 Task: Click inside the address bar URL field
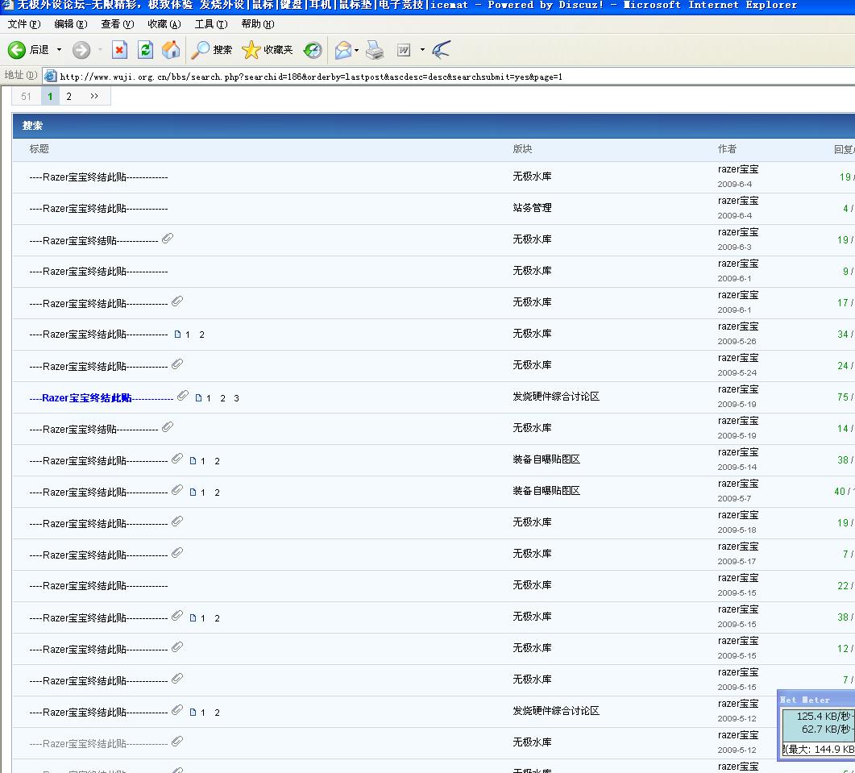tap(322, 77)
